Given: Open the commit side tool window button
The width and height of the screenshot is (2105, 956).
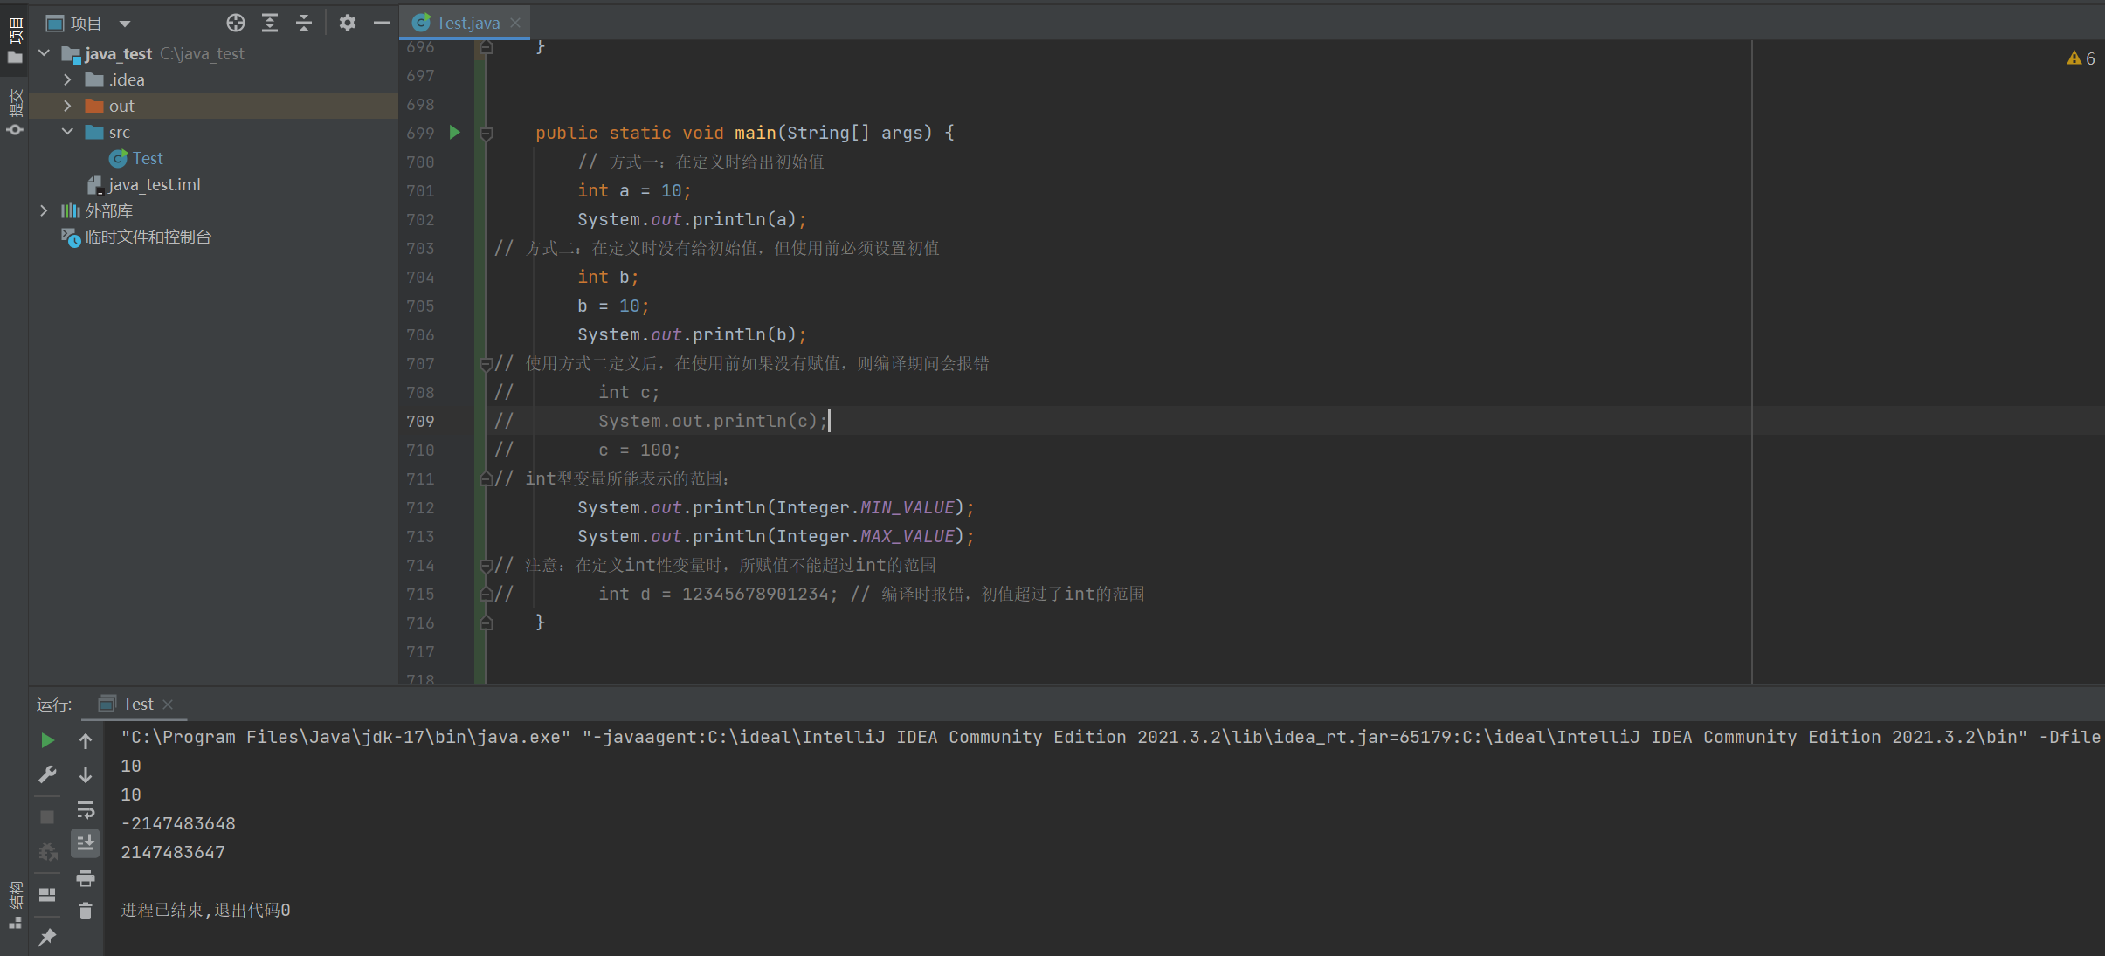Looking at the screenshot, I should click(15, 113).
